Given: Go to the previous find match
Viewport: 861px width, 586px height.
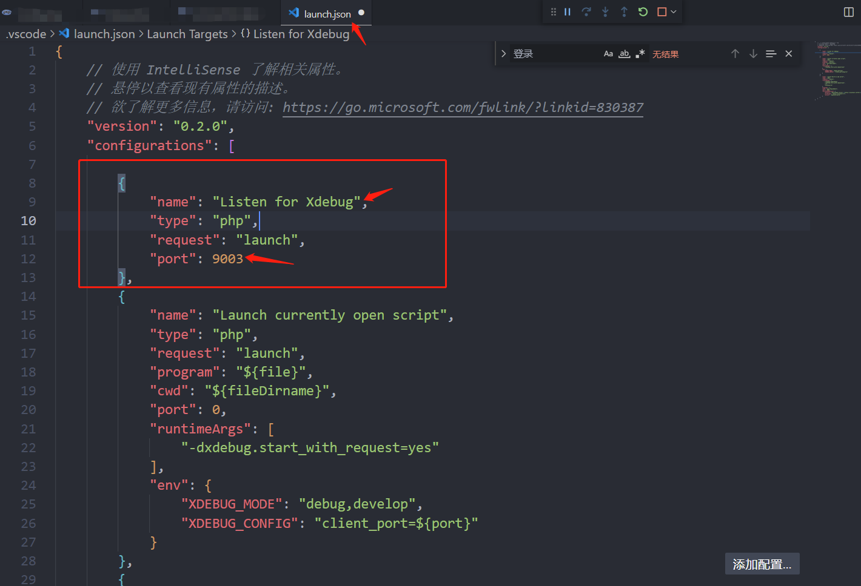Looking at the screenshot, I should tap(735, 54).
